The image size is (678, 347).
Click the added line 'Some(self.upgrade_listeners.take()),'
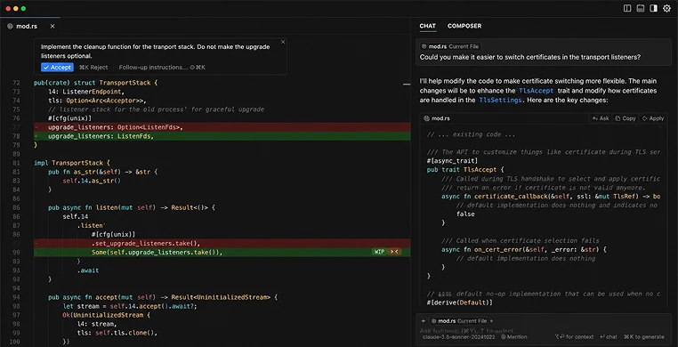pos(222,252)
